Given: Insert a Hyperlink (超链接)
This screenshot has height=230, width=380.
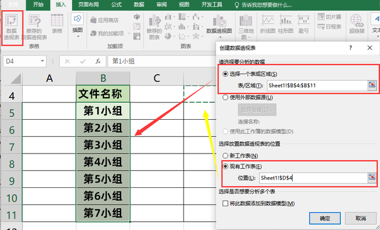Looking at the screenshot, I should tap(357, 24).
